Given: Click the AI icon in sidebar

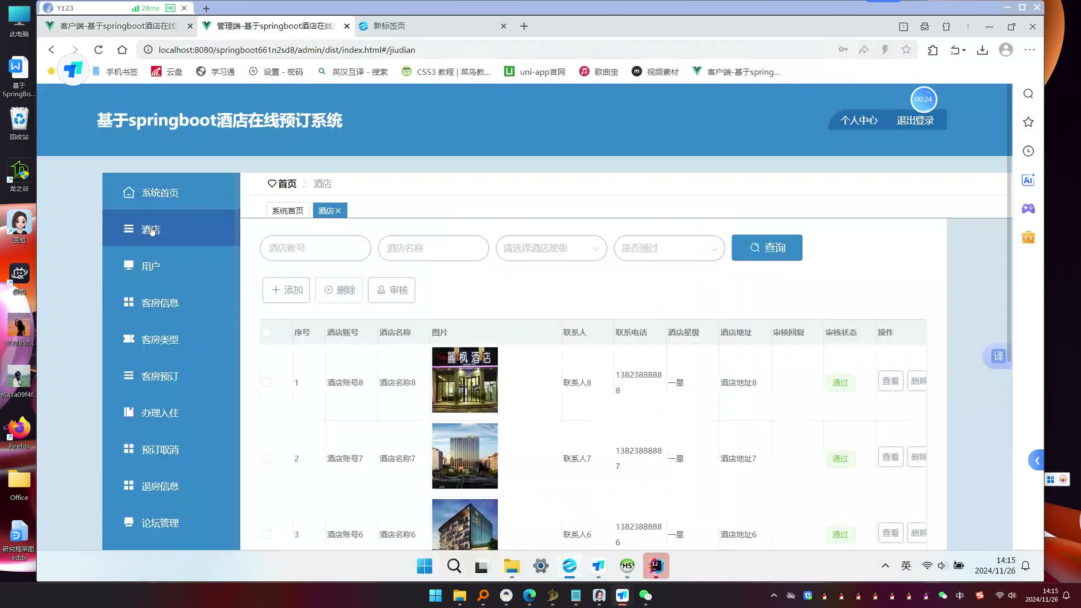Looking at the screenshot, I should (1028, 180).
